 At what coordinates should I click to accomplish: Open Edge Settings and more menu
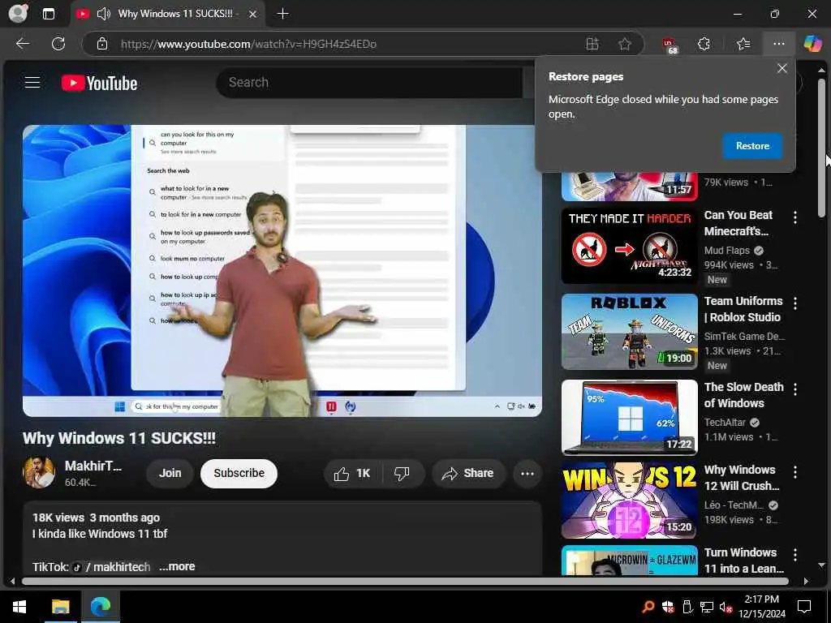click(x=778, y=44)
